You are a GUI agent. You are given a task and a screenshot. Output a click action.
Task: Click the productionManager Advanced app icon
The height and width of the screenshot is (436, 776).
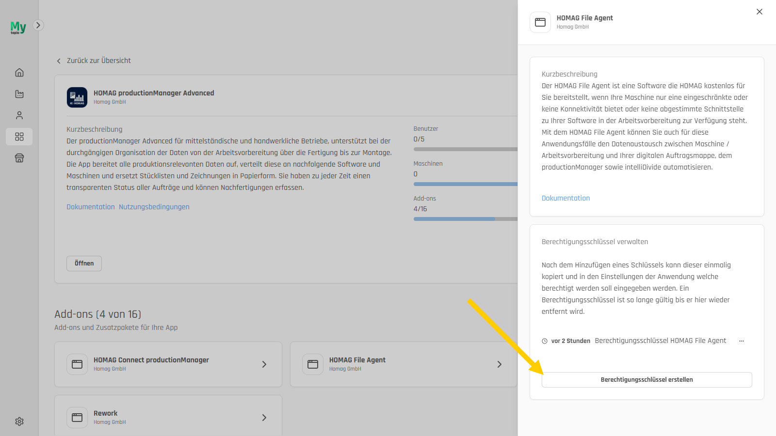pos(77,97)
